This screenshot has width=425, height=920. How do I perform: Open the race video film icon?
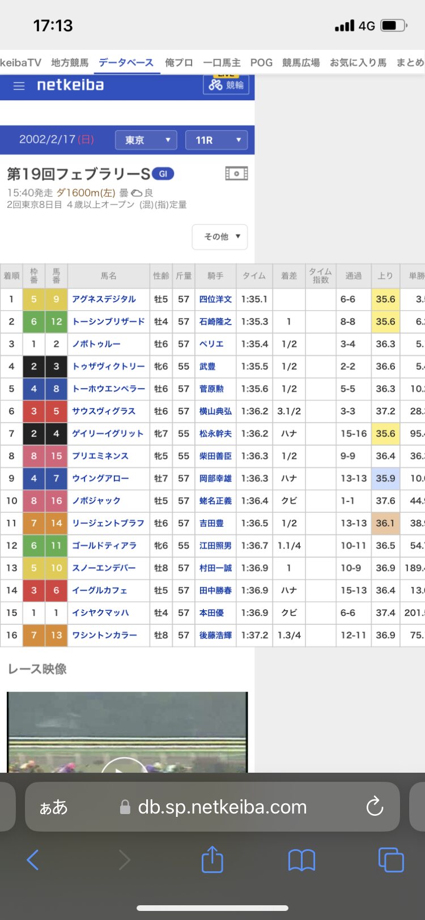(236, 173)
